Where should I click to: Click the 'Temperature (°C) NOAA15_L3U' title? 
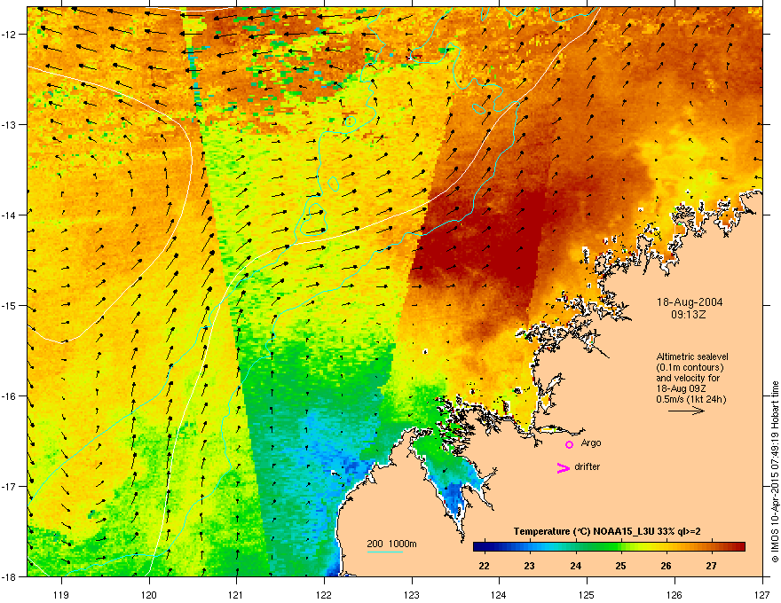[x=607, y=531]
